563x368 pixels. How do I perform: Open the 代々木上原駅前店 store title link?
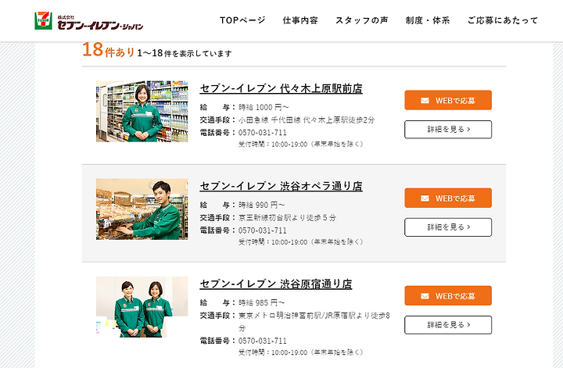click(281, 88)
